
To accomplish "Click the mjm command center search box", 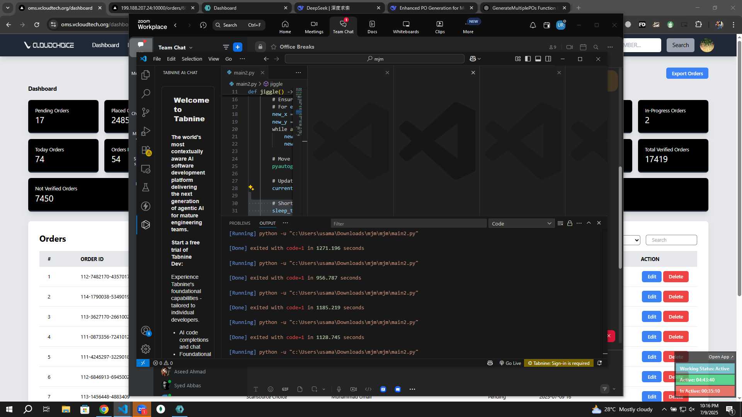I will coord(374,59).
